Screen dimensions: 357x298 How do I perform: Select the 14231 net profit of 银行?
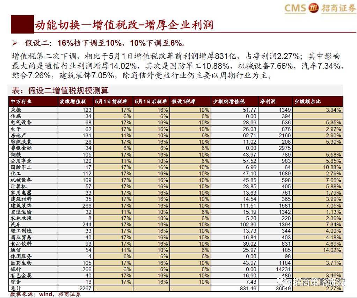[x=283, y=269]
